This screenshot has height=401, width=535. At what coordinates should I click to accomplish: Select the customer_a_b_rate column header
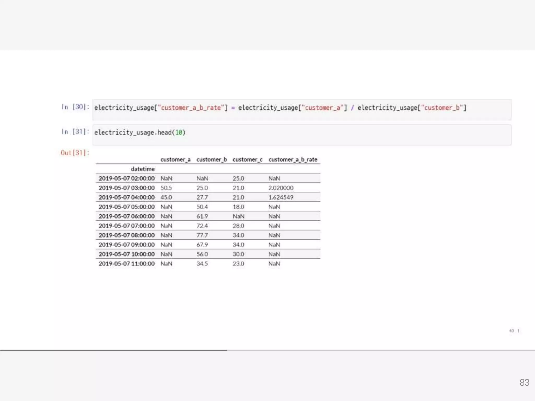(x=293, y=160)
